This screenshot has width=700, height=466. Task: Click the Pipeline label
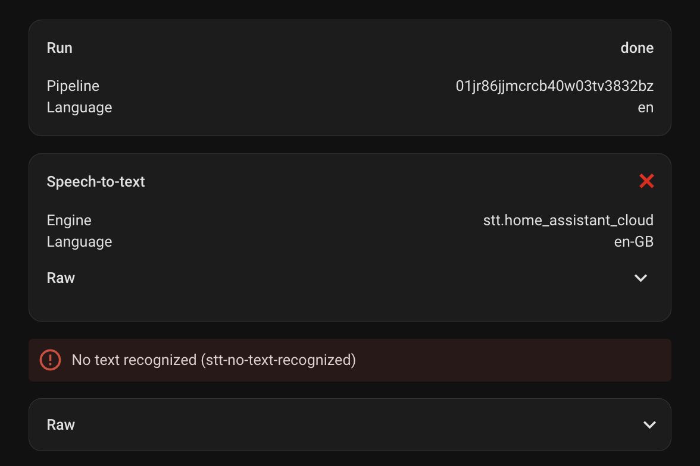click(73, 86)
